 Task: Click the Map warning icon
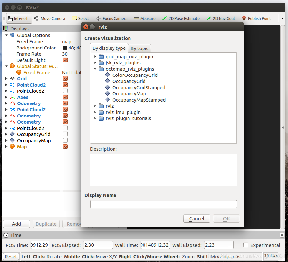point(12,146)
